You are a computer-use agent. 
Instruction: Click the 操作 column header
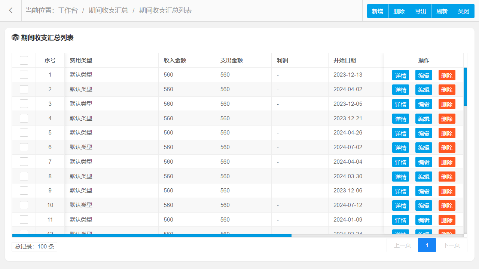click(424, 60)
